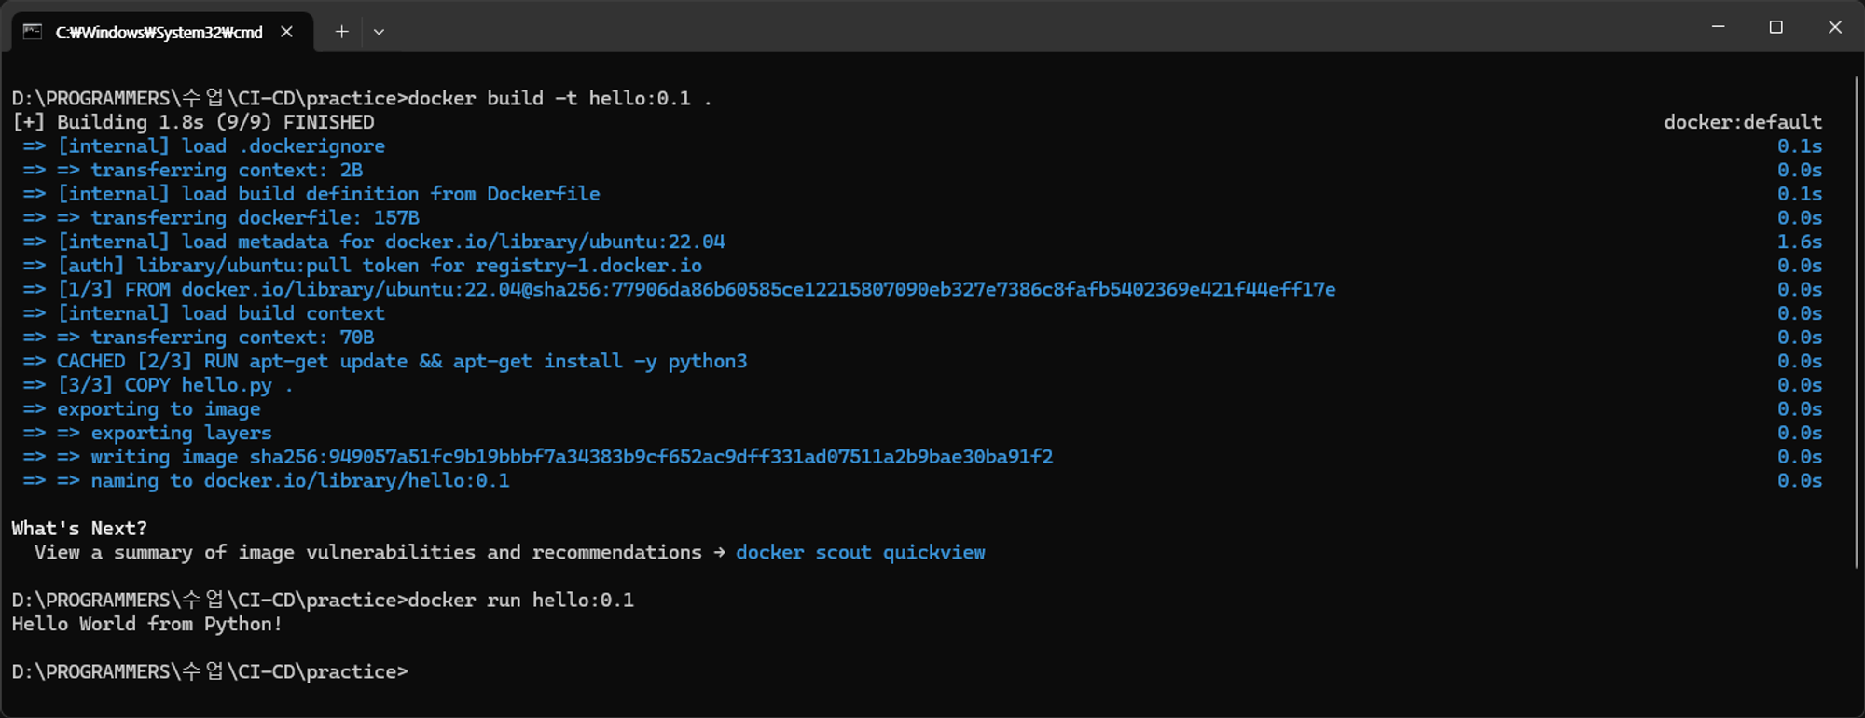Maximize the terminal window
The height and width of the screenshot is (718, 1865).
(1775, 27)
